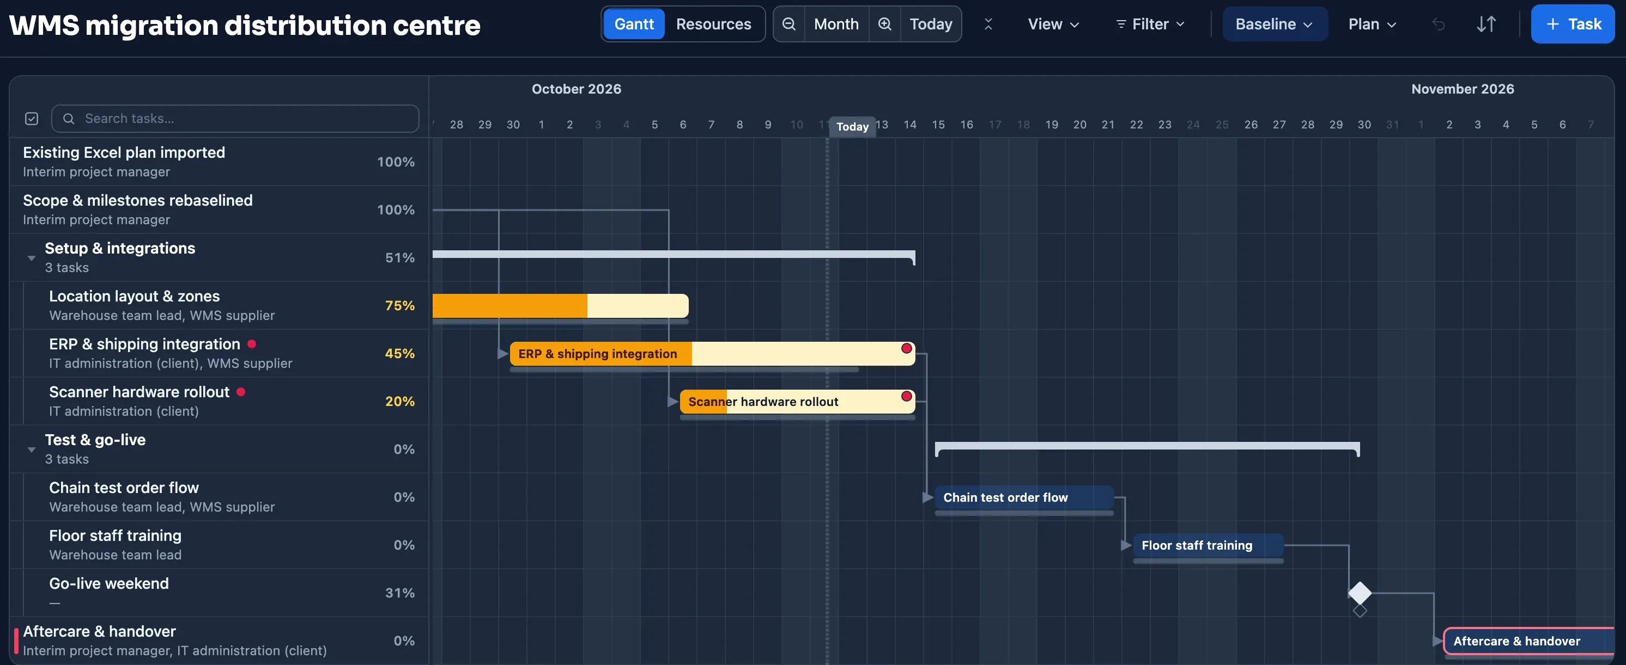Open the Baseline dropdown

1275,24
